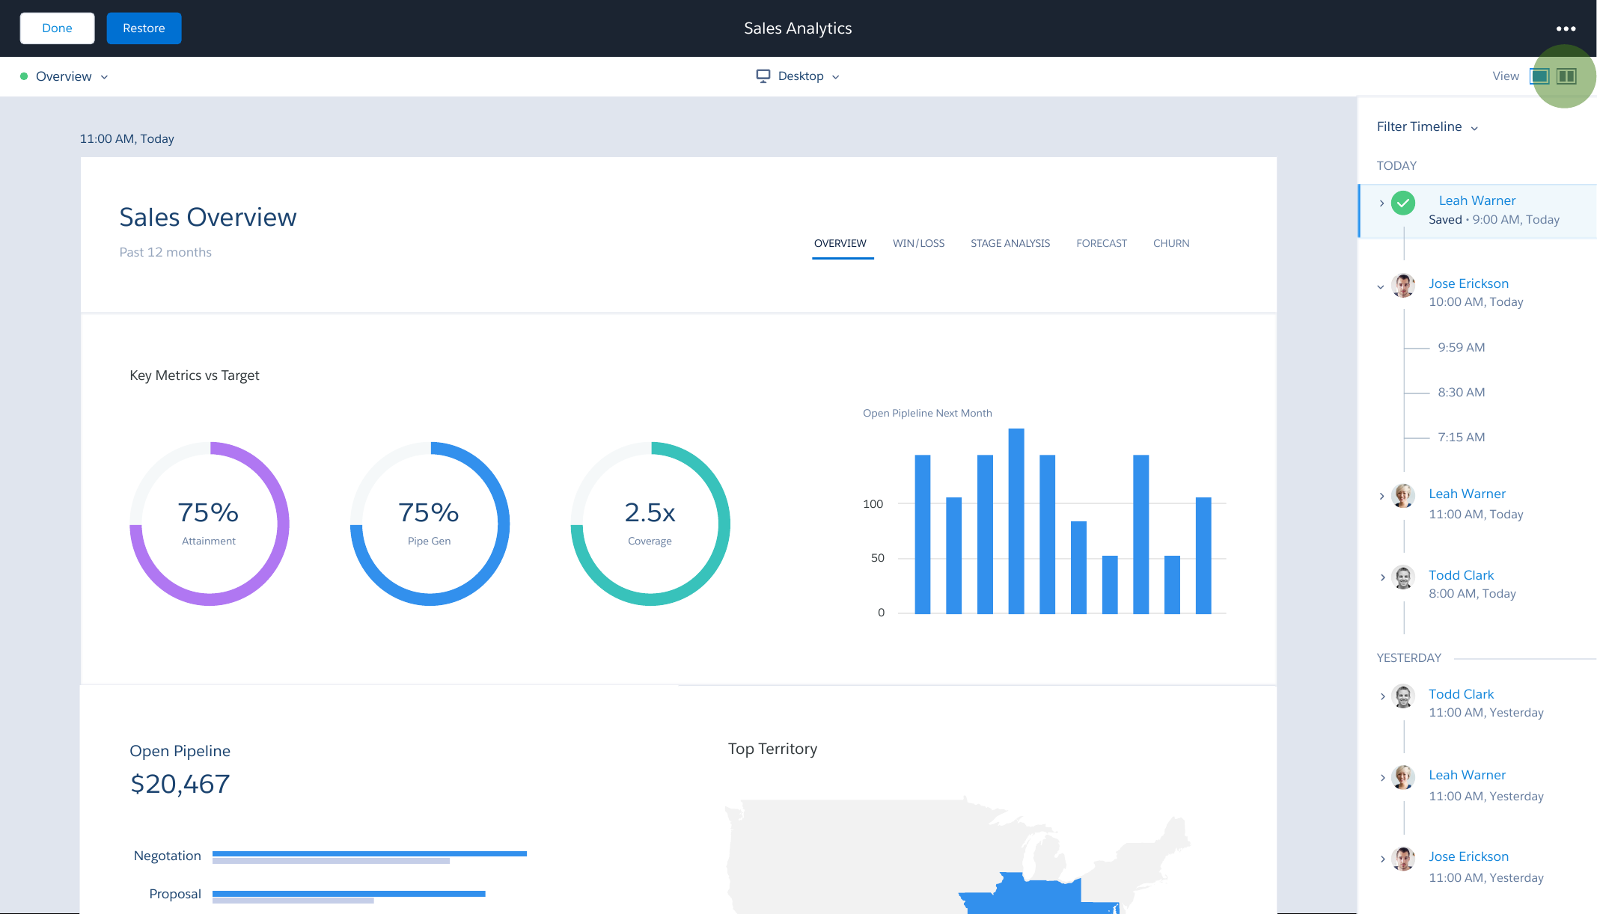This screenshot has width=1597, height=914.
Task: Click the Past 12 months subtitle
Action: click(x=165, y=253)
